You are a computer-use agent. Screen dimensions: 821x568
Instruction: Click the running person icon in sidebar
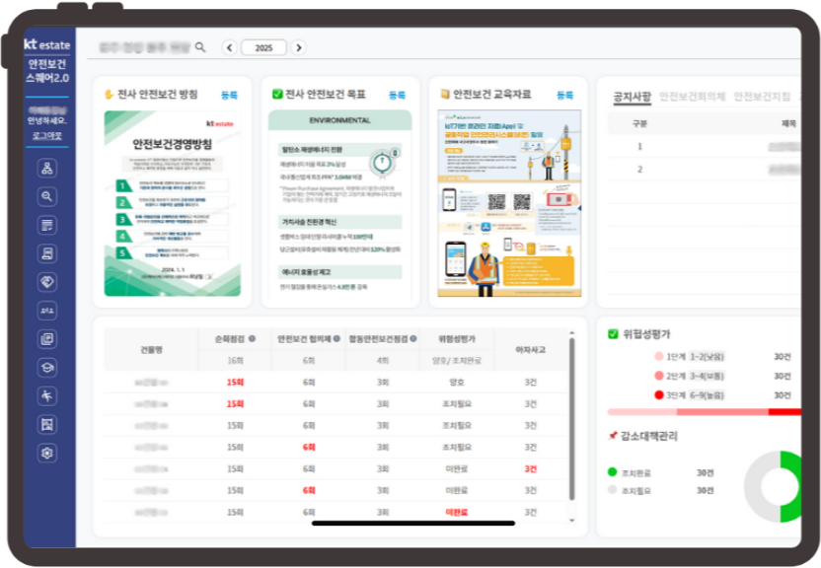tap(46, 395)
